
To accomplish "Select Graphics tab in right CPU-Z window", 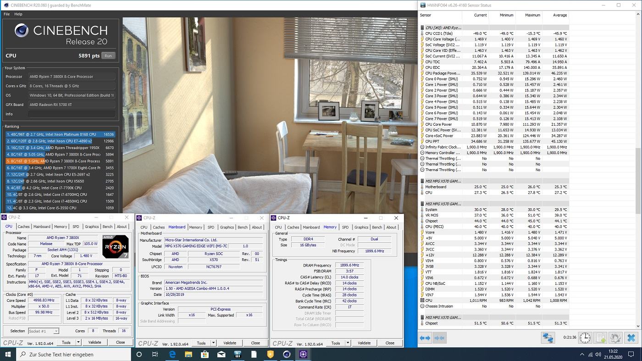I will tap(361, 227).
